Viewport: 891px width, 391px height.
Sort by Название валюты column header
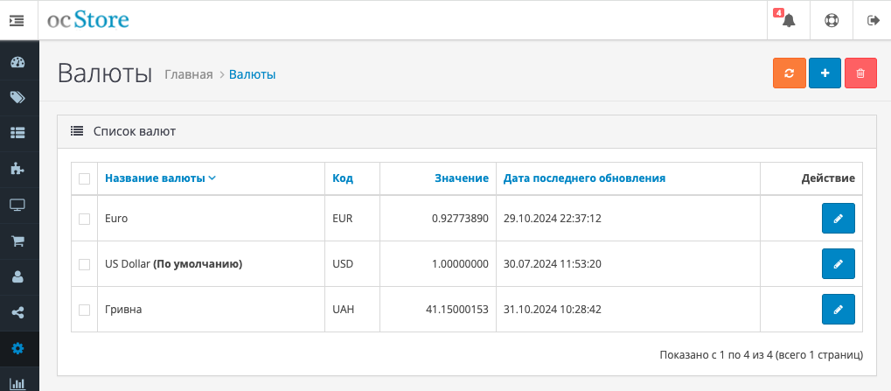click(x=160, y=178)
